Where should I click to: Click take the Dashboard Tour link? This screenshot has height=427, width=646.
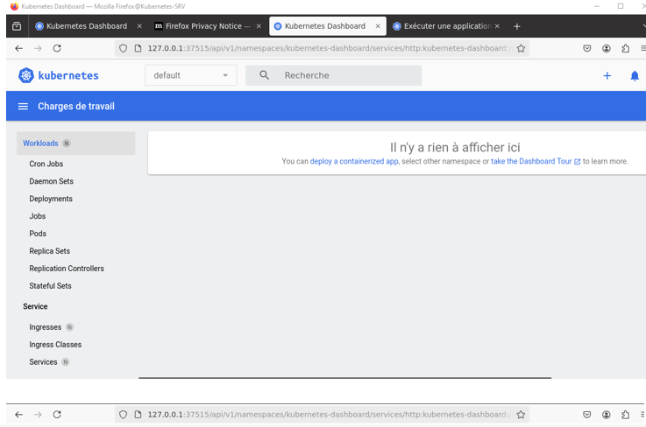tap(531, 162)
